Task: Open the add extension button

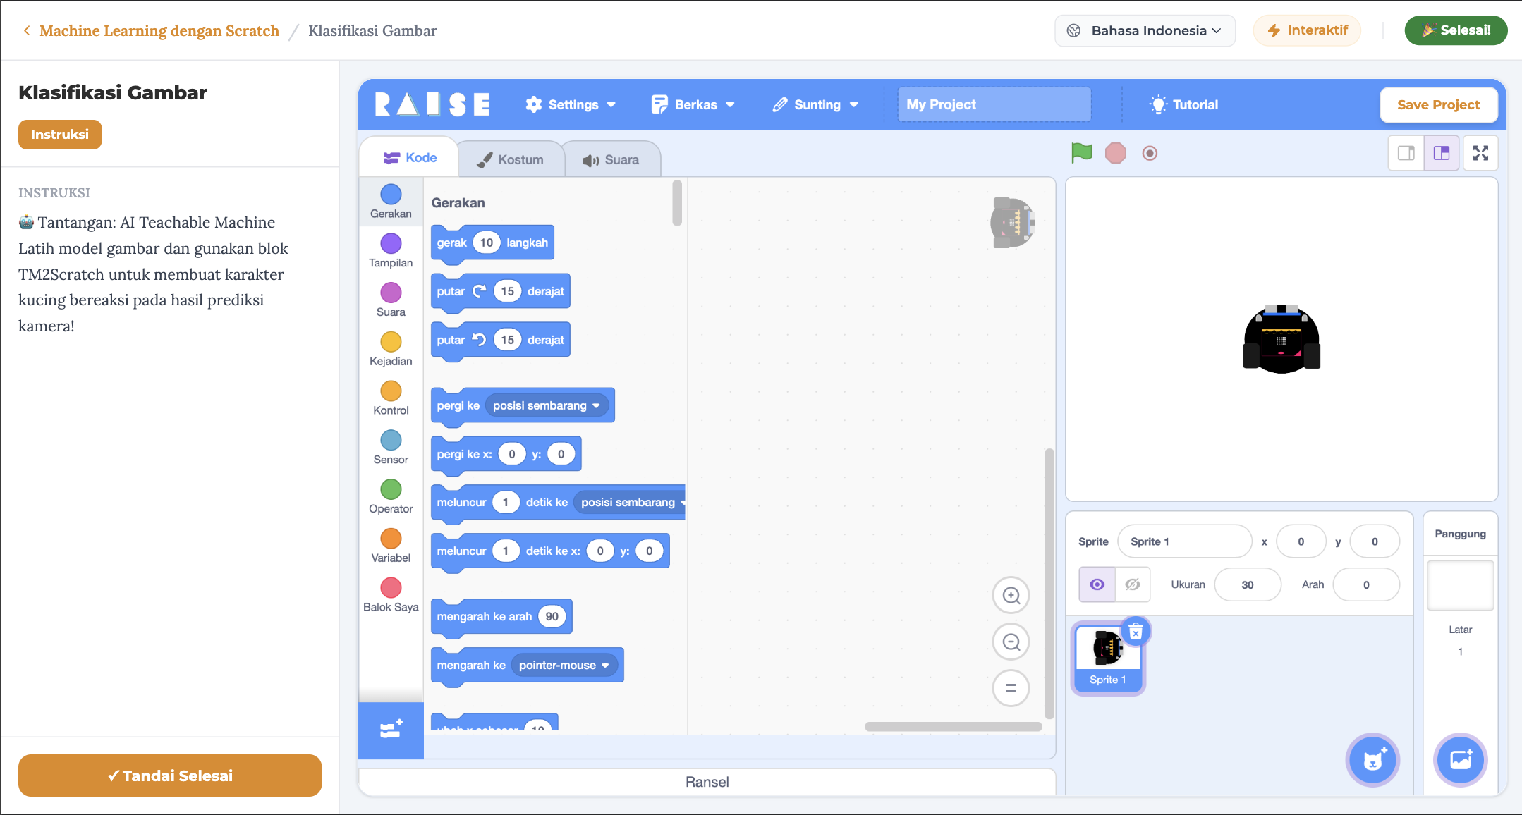Action: 391,730
